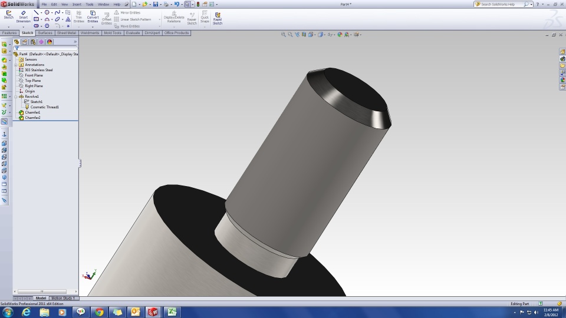The image size is (566, 318).
Task: Expand the FeatureManager panel chevron
Action: (x=75, y=42)
